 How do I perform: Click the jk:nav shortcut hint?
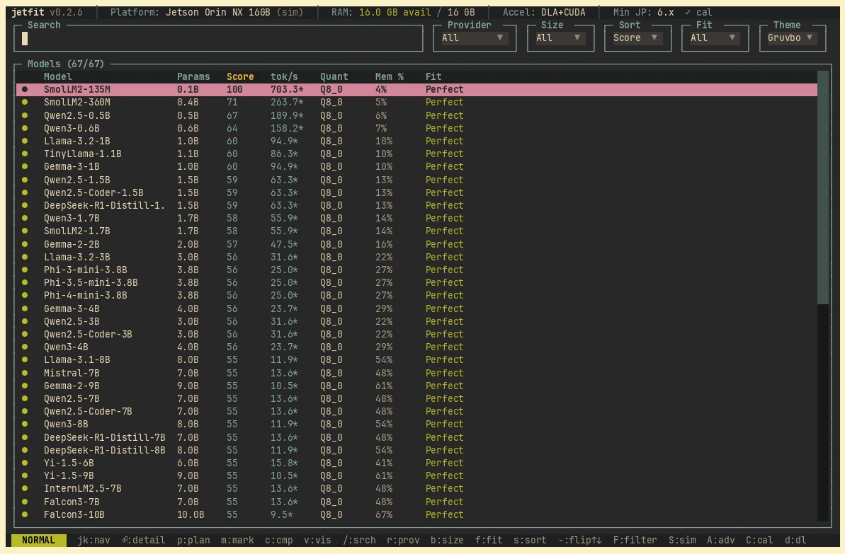[93, 540]
